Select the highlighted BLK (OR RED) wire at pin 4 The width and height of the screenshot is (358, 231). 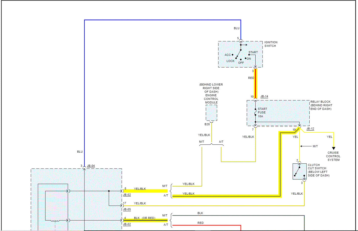click(x=146, y=220)
